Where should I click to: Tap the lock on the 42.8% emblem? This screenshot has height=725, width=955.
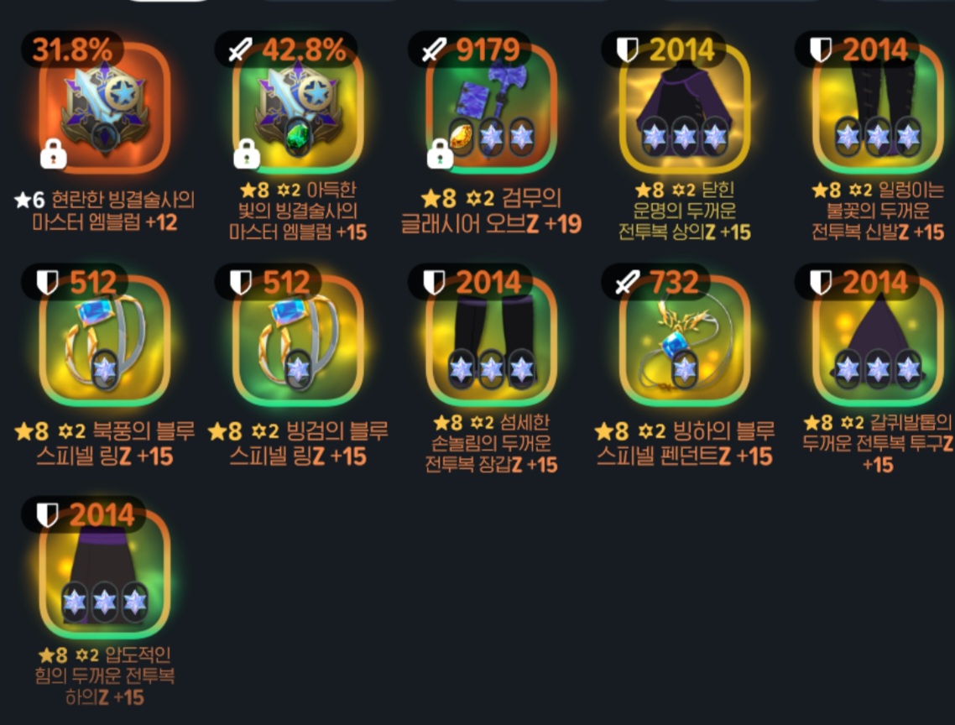click(x=247, y=154)
